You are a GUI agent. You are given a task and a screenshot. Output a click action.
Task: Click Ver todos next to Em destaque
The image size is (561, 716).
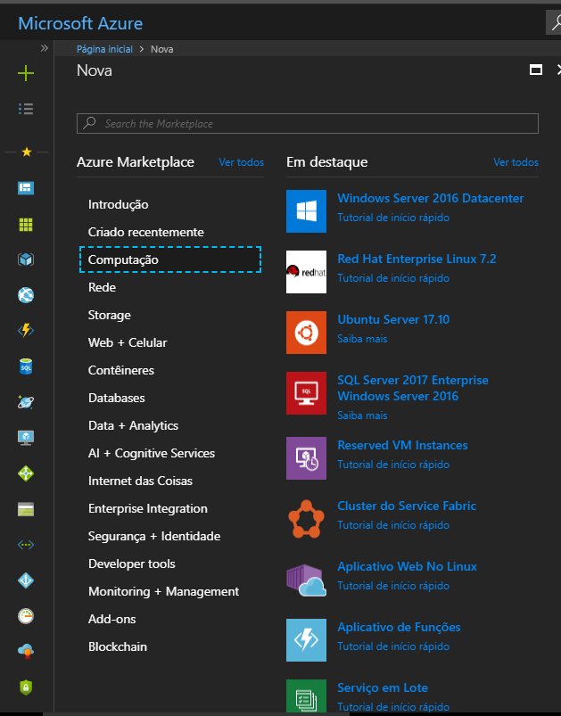pos(516,162)
